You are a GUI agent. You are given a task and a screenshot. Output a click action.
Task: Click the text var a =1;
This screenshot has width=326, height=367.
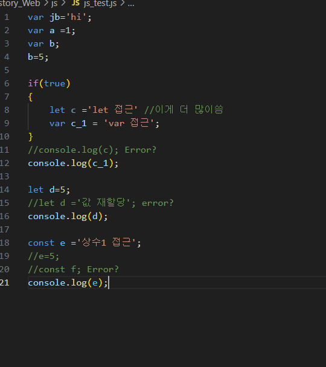pos(51,31)
